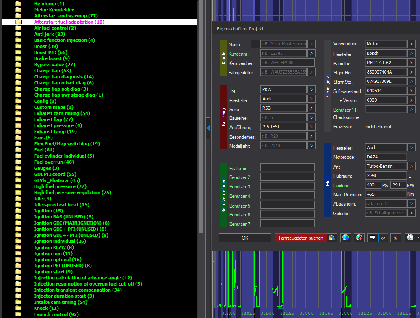
Task: Click into the Modelljahr input field
Action: [284, 145]
